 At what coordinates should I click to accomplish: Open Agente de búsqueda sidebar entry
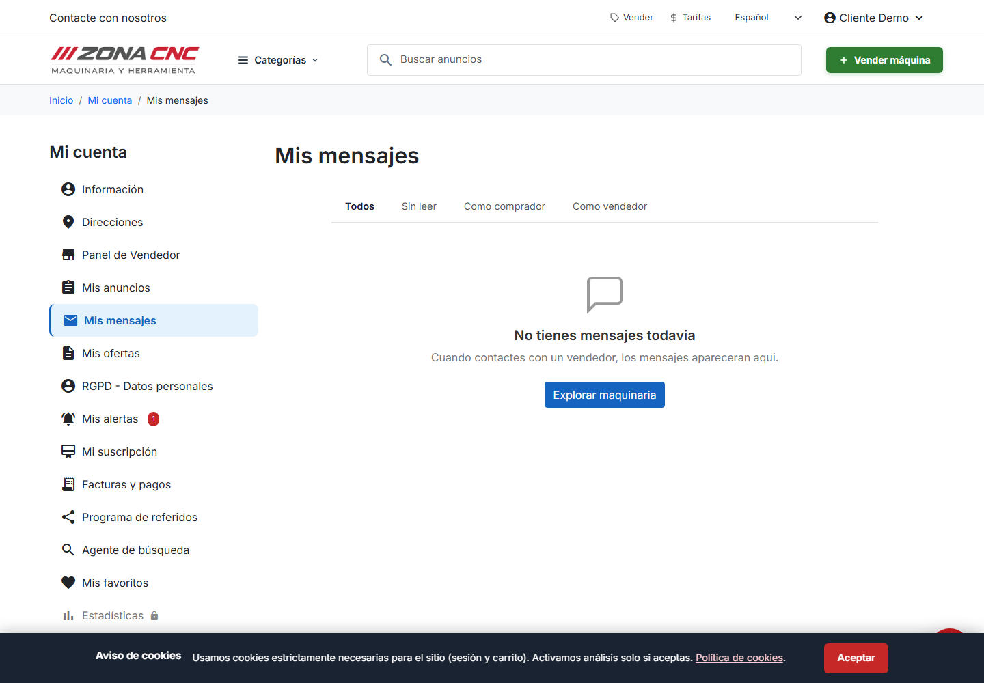[154, 550]
